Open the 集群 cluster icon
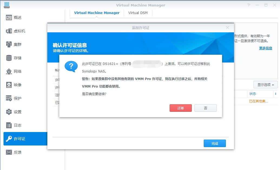The height and width of the screenshot is (170, 280). tap(9, 44)
